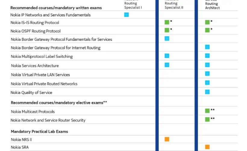Click the blue Services Architecture square under Specialist II
The image size is (247, 151).
pos(167,65)
